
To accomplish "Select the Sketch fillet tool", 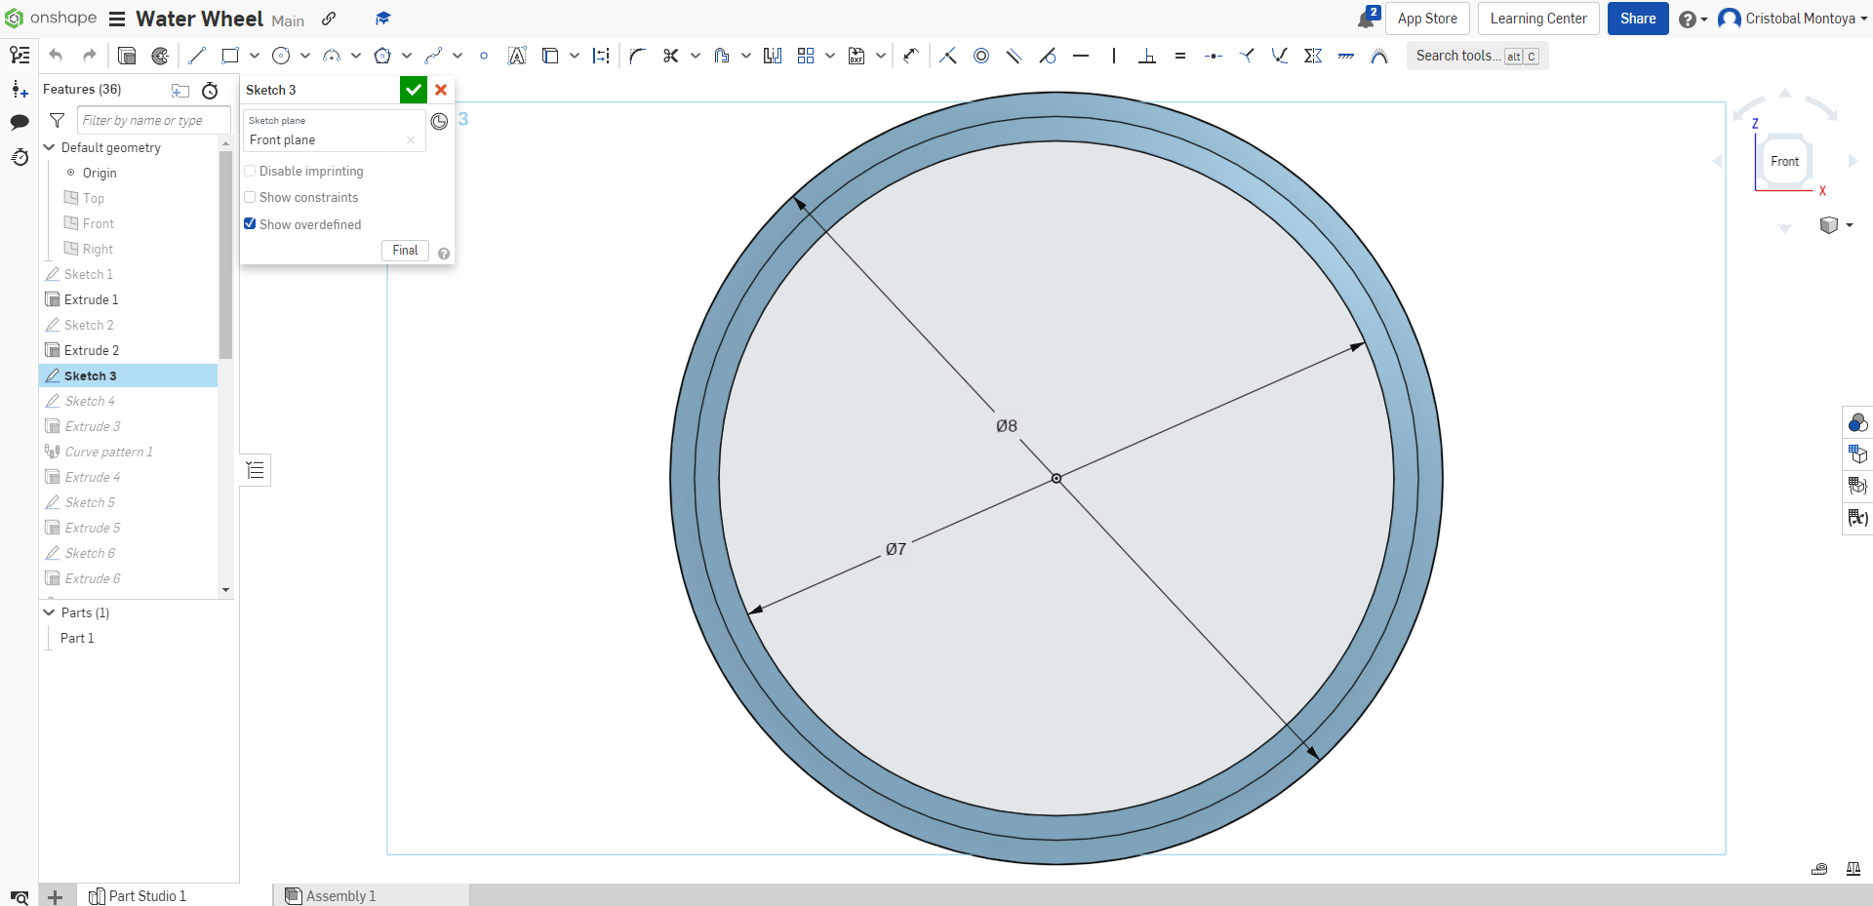I will tap(637, 56).
